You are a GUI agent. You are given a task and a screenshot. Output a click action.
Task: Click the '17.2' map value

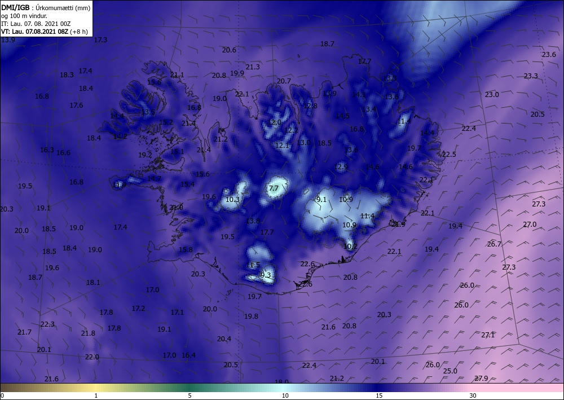tap(138, 309)
